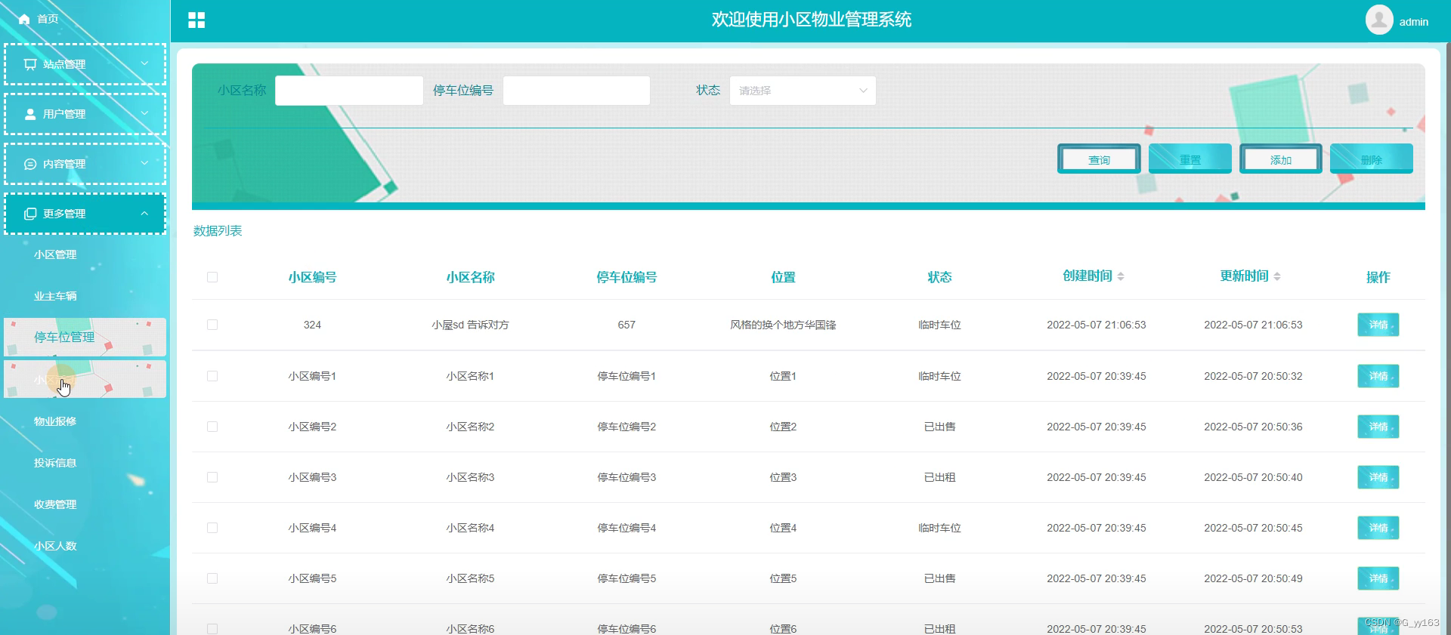Click the 更多管理 copy icon

(x=30, y=214)
